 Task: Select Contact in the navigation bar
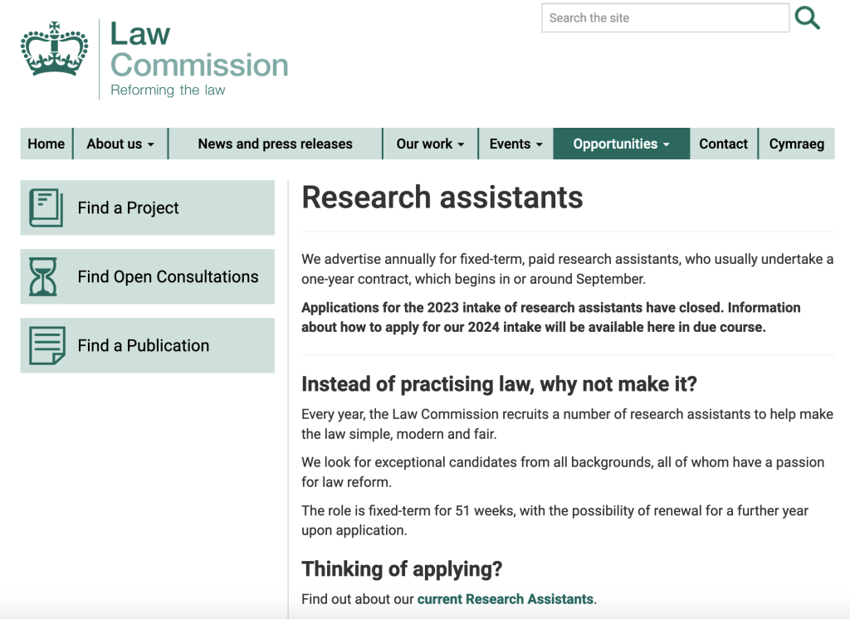[x=723, y=144]
